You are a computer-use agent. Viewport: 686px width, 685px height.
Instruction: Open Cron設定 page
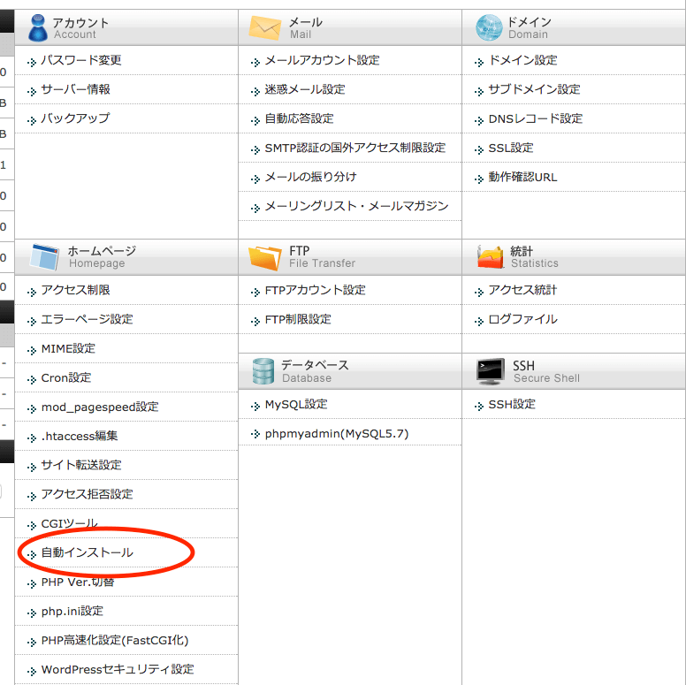pyautogui.click(x=65, y=377)
